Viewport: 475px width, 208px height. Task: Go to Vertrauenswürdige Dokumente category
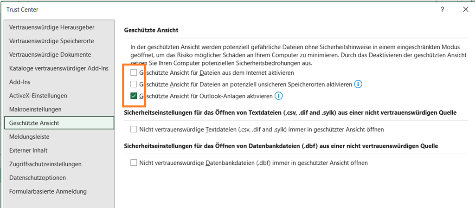50,55
